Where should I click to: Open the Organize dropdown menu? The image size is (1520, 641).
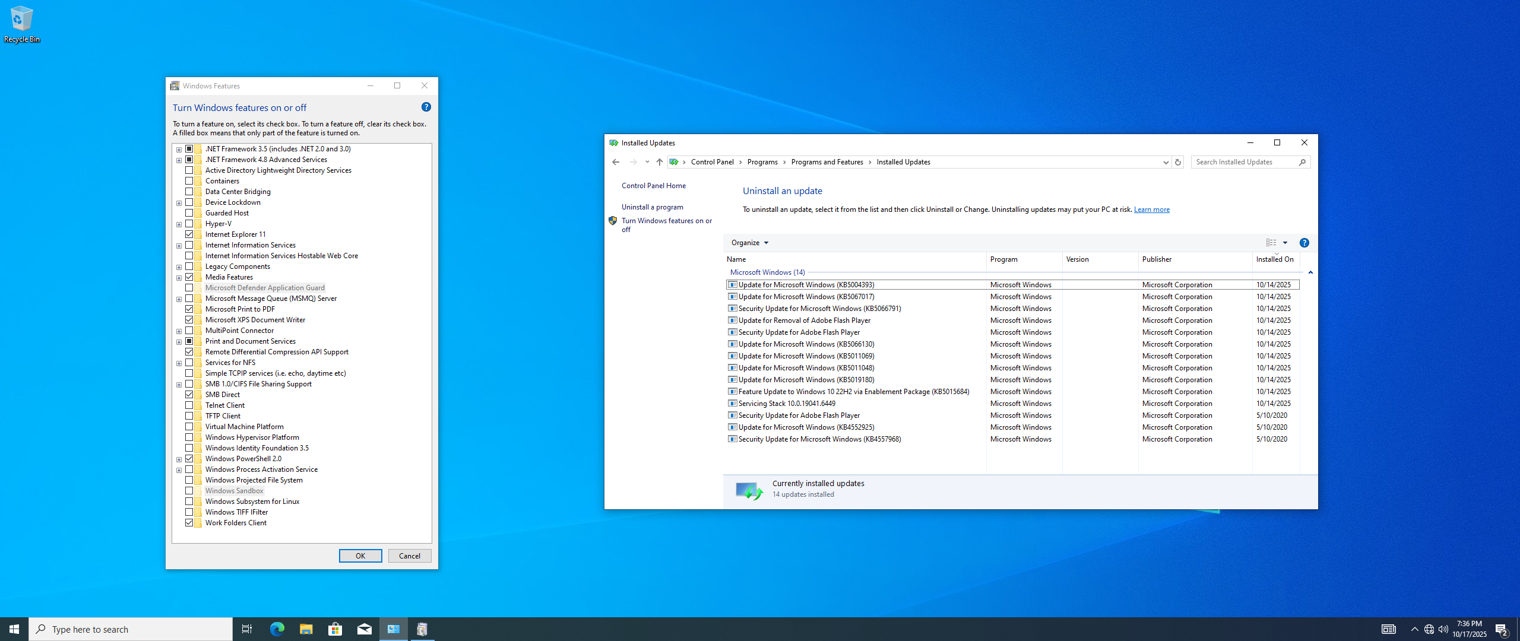[x=749, y=243]
